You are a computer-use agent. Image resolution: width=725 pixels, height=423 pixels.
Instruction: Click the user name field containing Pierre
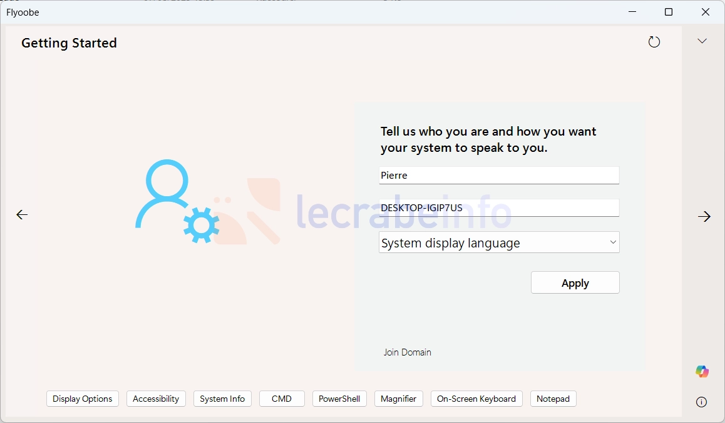[x=499, y=176]
